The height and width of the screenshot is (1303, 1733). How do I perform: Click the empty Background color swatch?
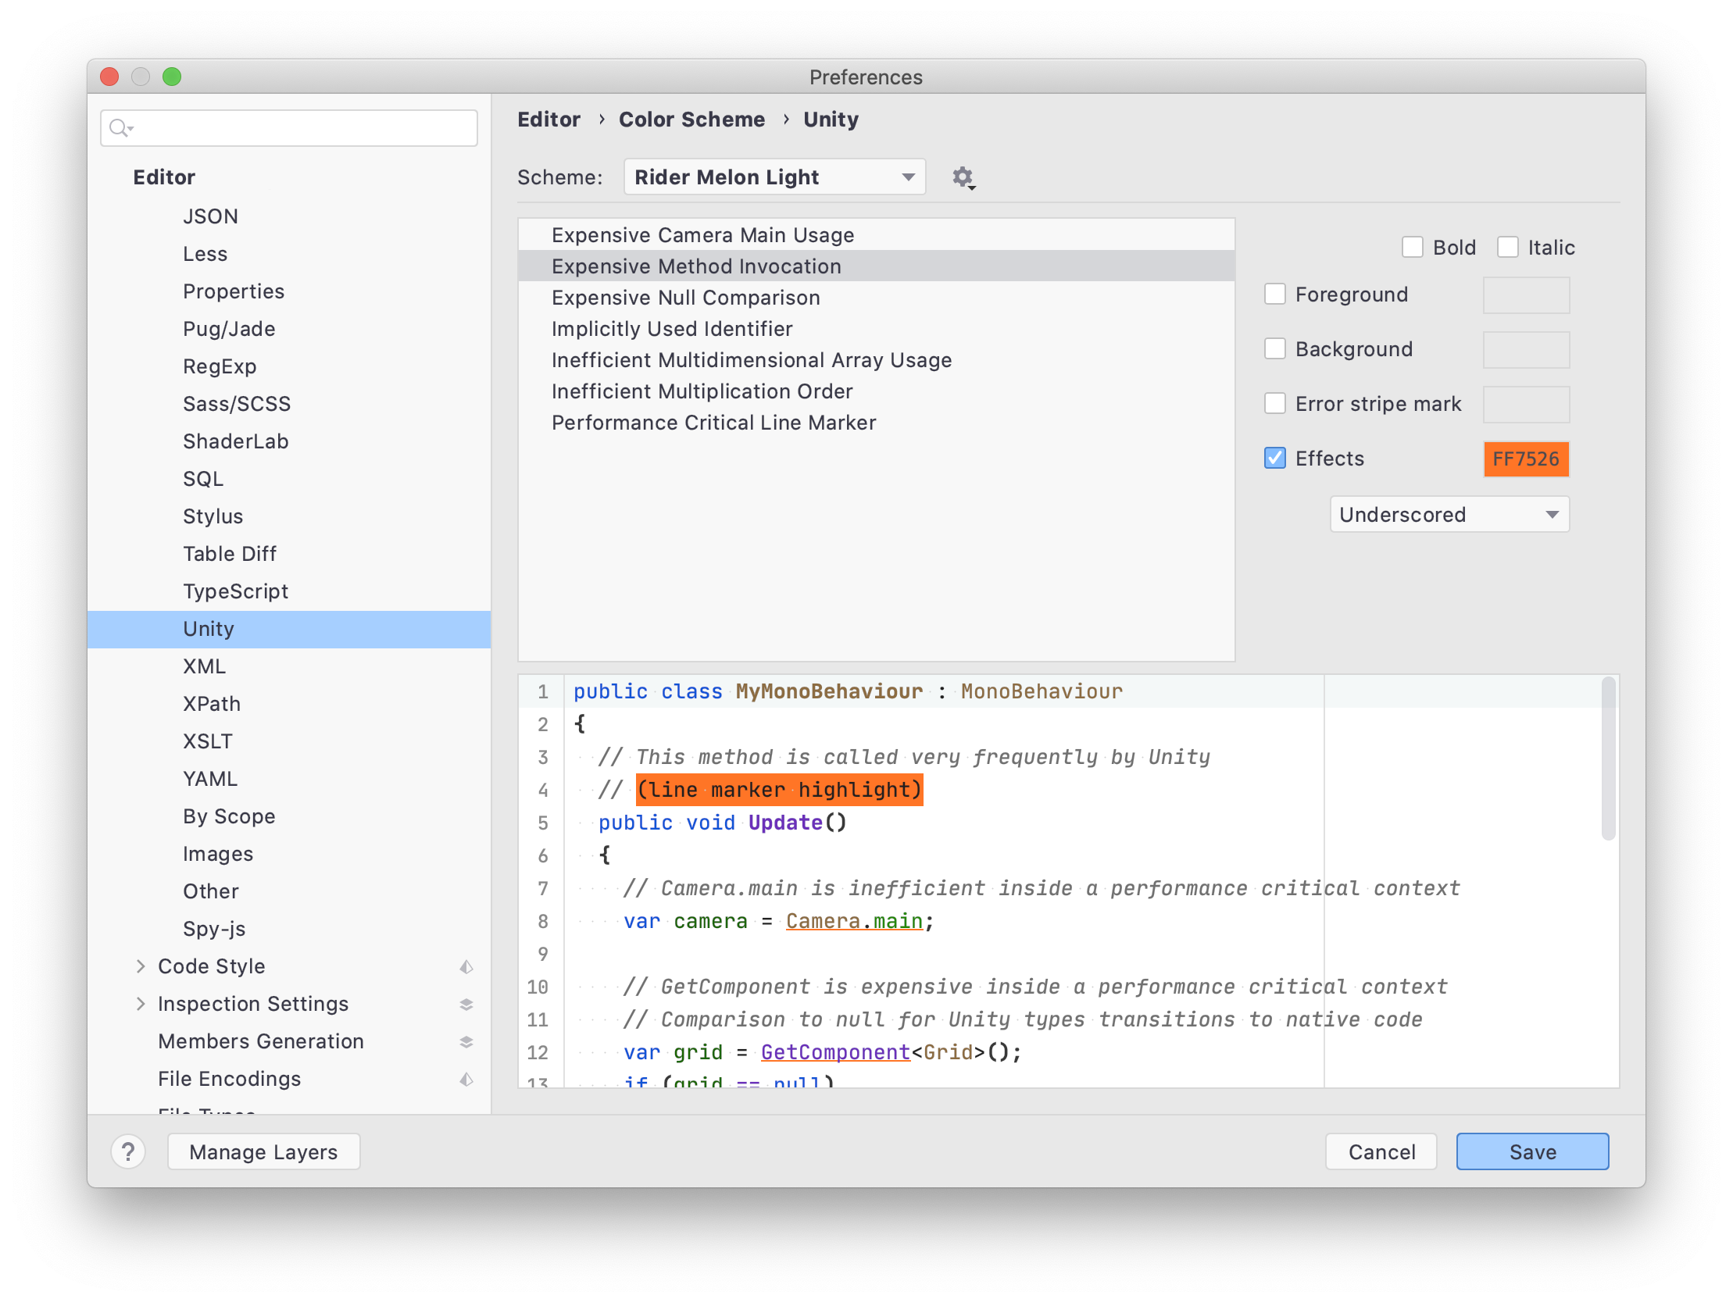1525,350
